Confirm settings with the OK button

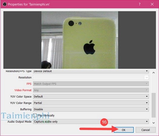[124, 130]
